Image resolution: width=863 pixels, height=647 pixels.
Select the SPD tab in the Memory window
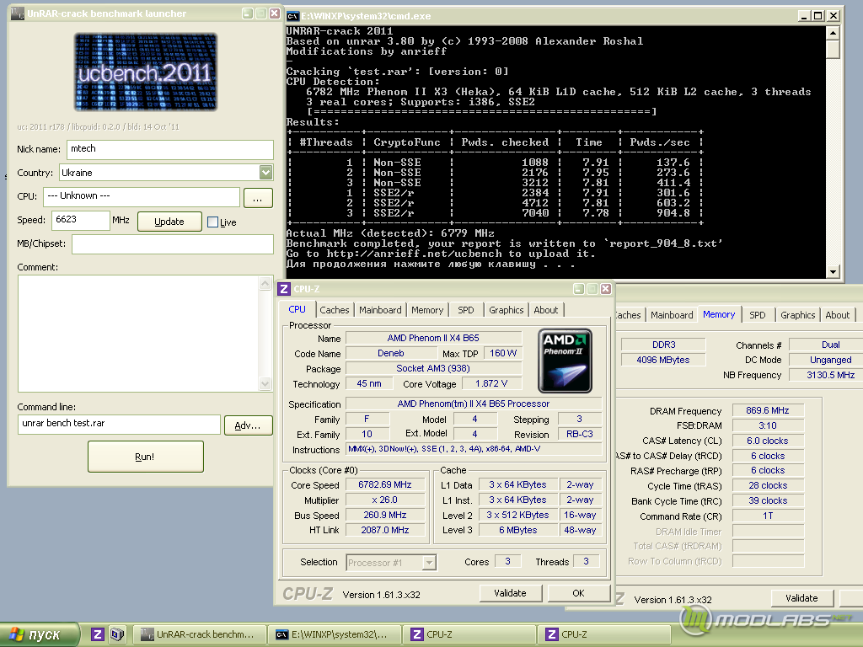pyautogui.click(x=758, y=315)
